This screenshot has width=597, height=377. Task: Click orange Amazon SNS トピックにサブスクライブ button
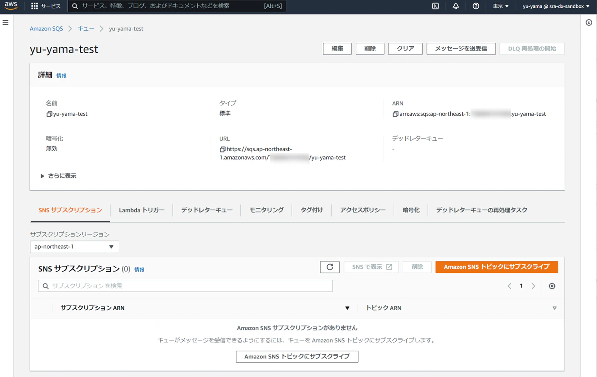[x=496, y=267]
